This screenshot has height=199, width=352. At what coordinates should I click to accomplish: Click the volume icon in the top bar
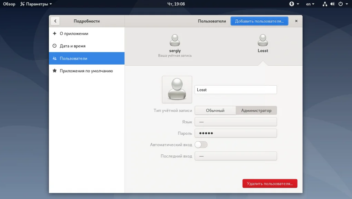pyautogui.click(x=332, y=4)
